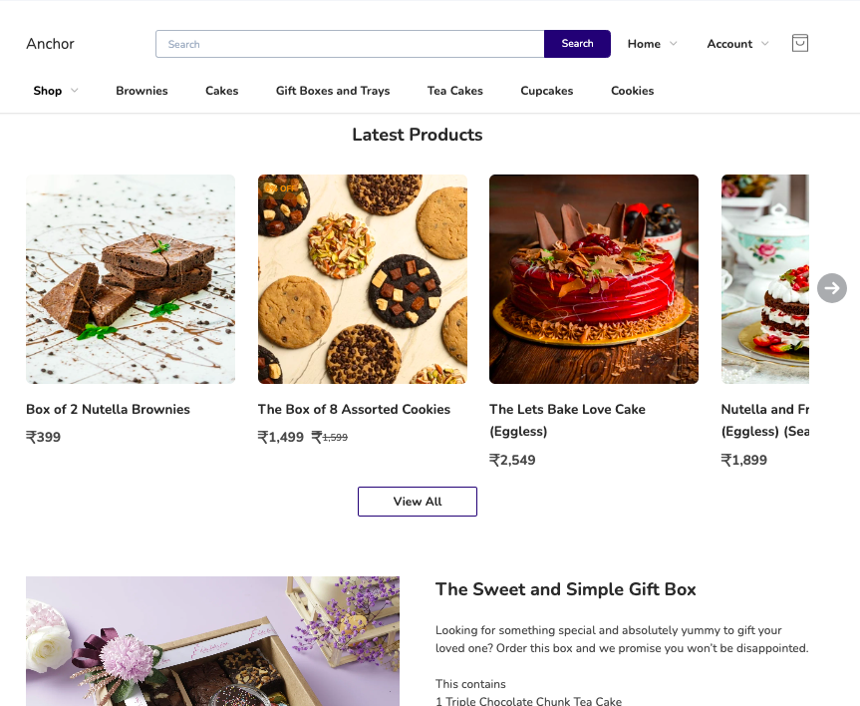Screen dimensions: 860x706
Task: Open the Assorted Cookies product image
Action: 363,279
